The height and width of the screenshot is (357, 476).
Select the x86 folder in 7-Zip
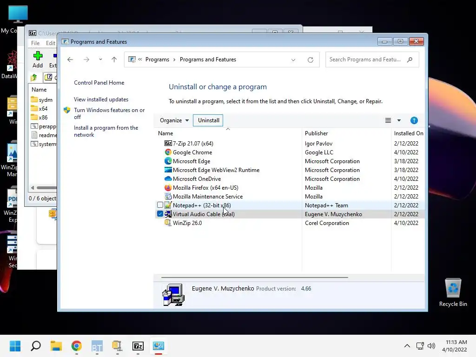40,117
